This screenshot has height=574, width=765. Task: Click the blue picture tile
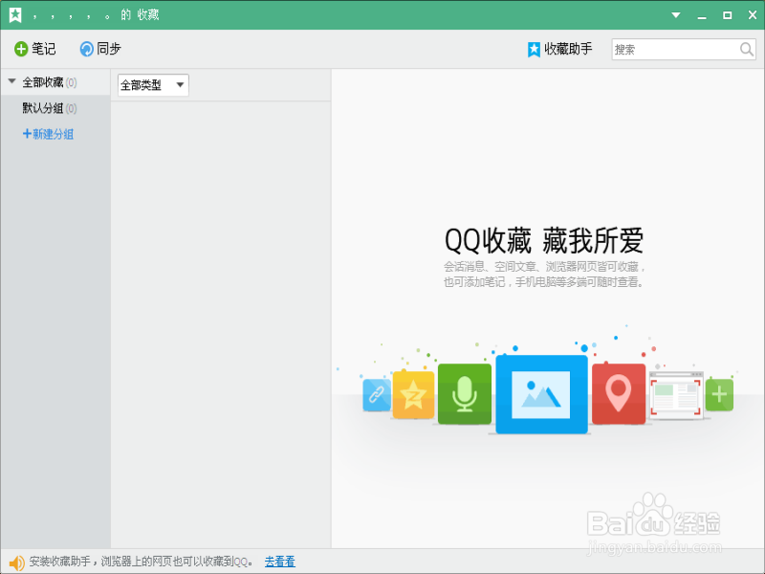541,394
